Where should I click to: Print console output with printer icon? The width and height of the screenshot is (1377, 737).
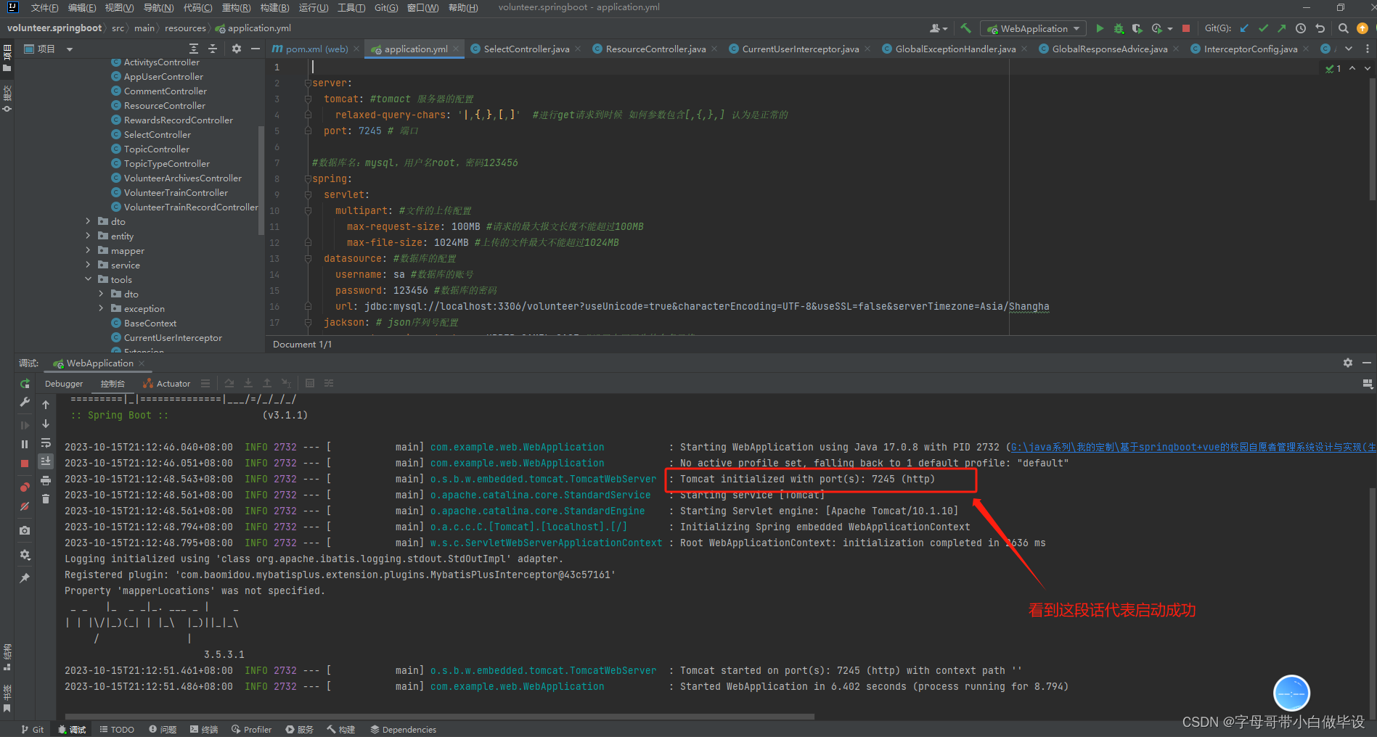46,480
